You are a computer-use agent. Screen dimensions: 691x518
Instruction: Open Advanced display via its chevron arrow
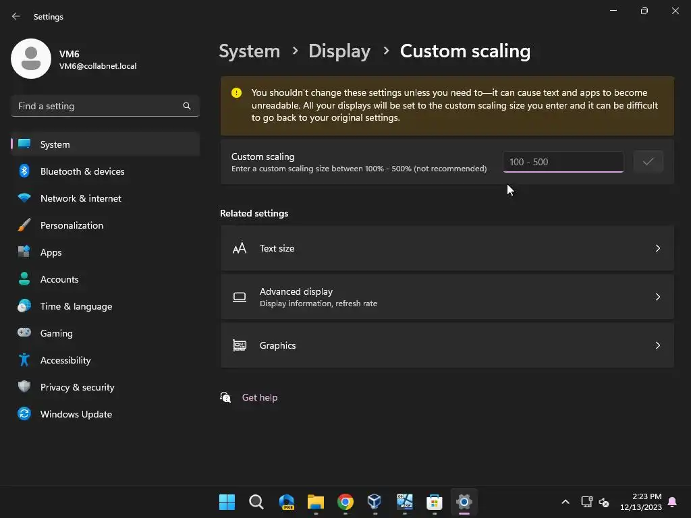click(657, 297)
